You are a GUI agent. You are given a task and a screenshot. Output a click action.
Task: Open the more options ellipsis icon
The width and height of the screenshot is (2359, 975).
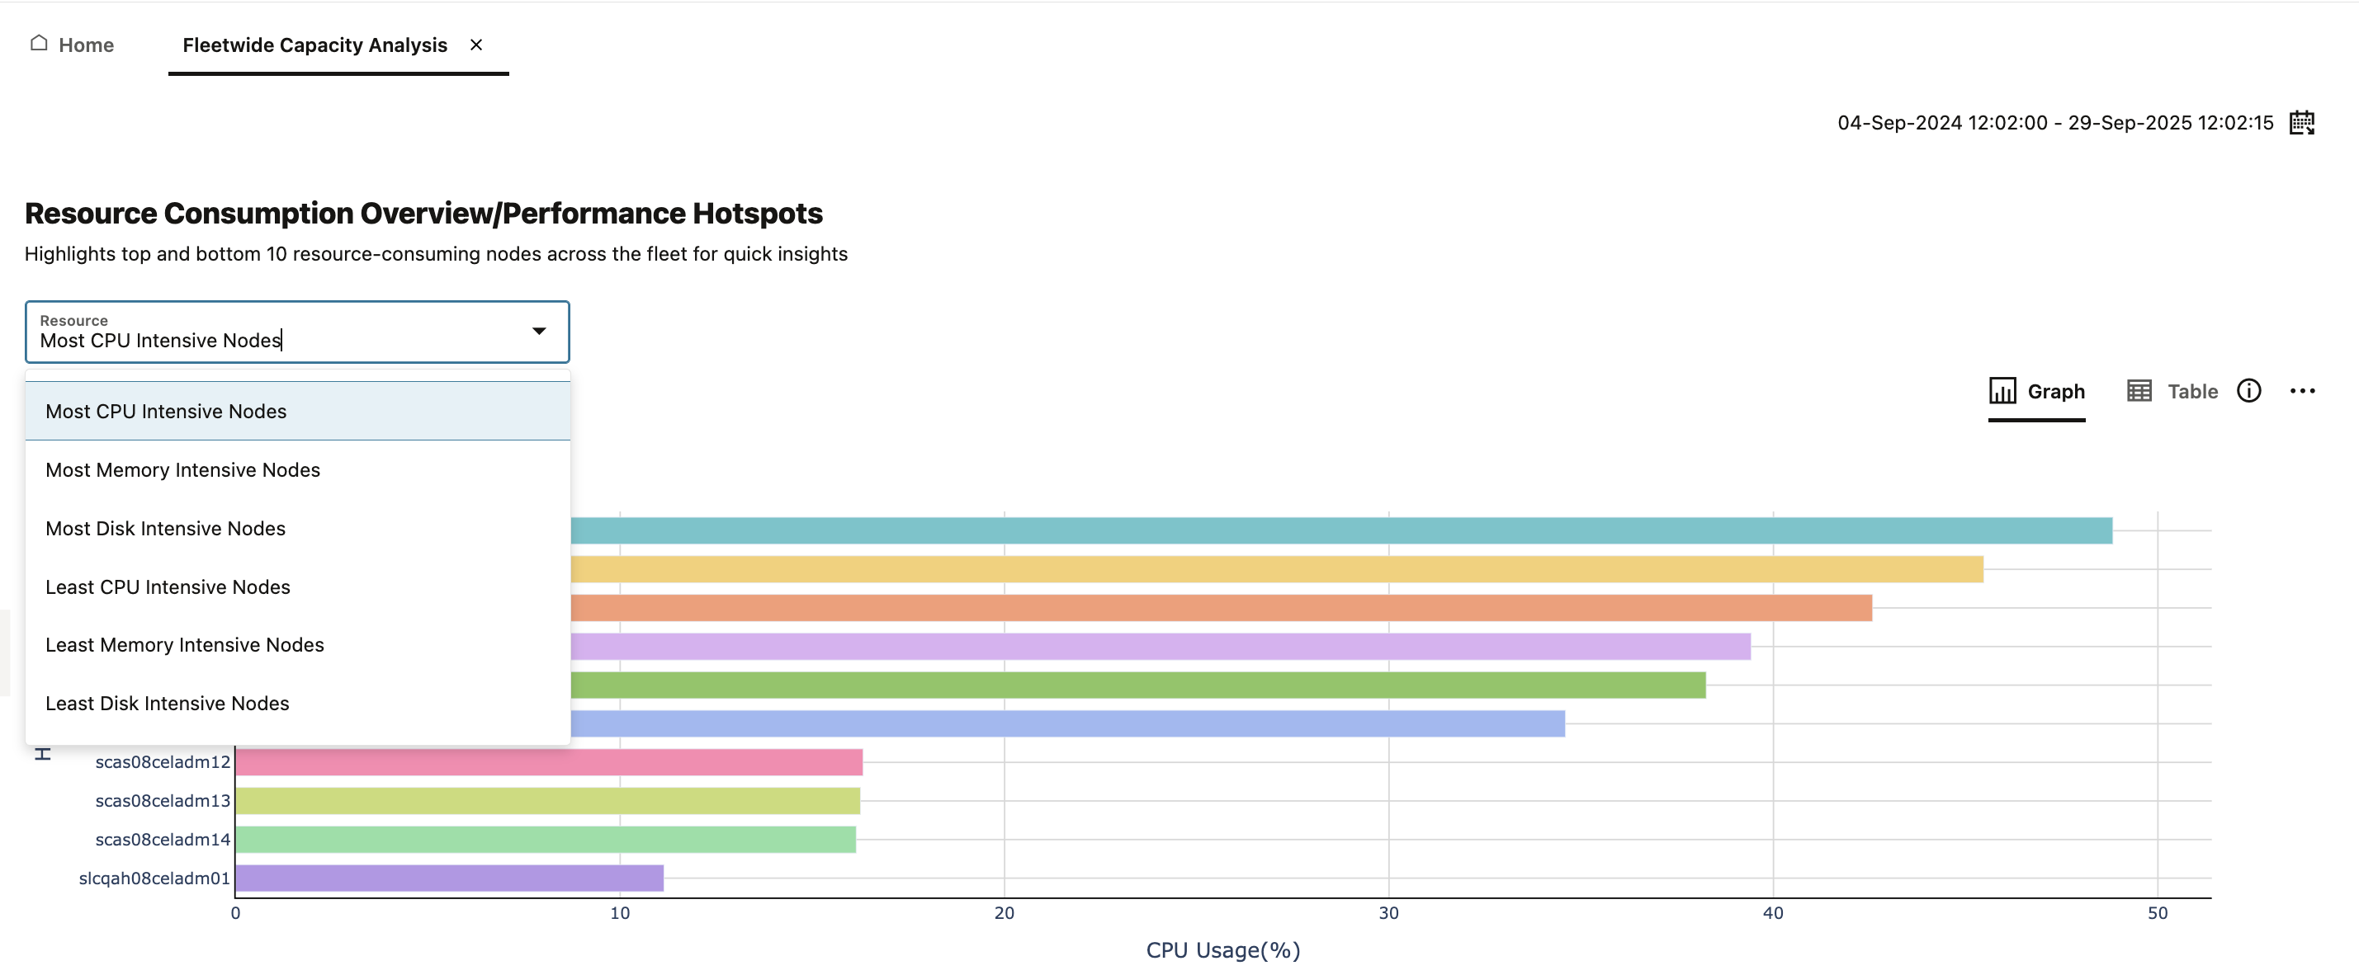(2304, 390)
